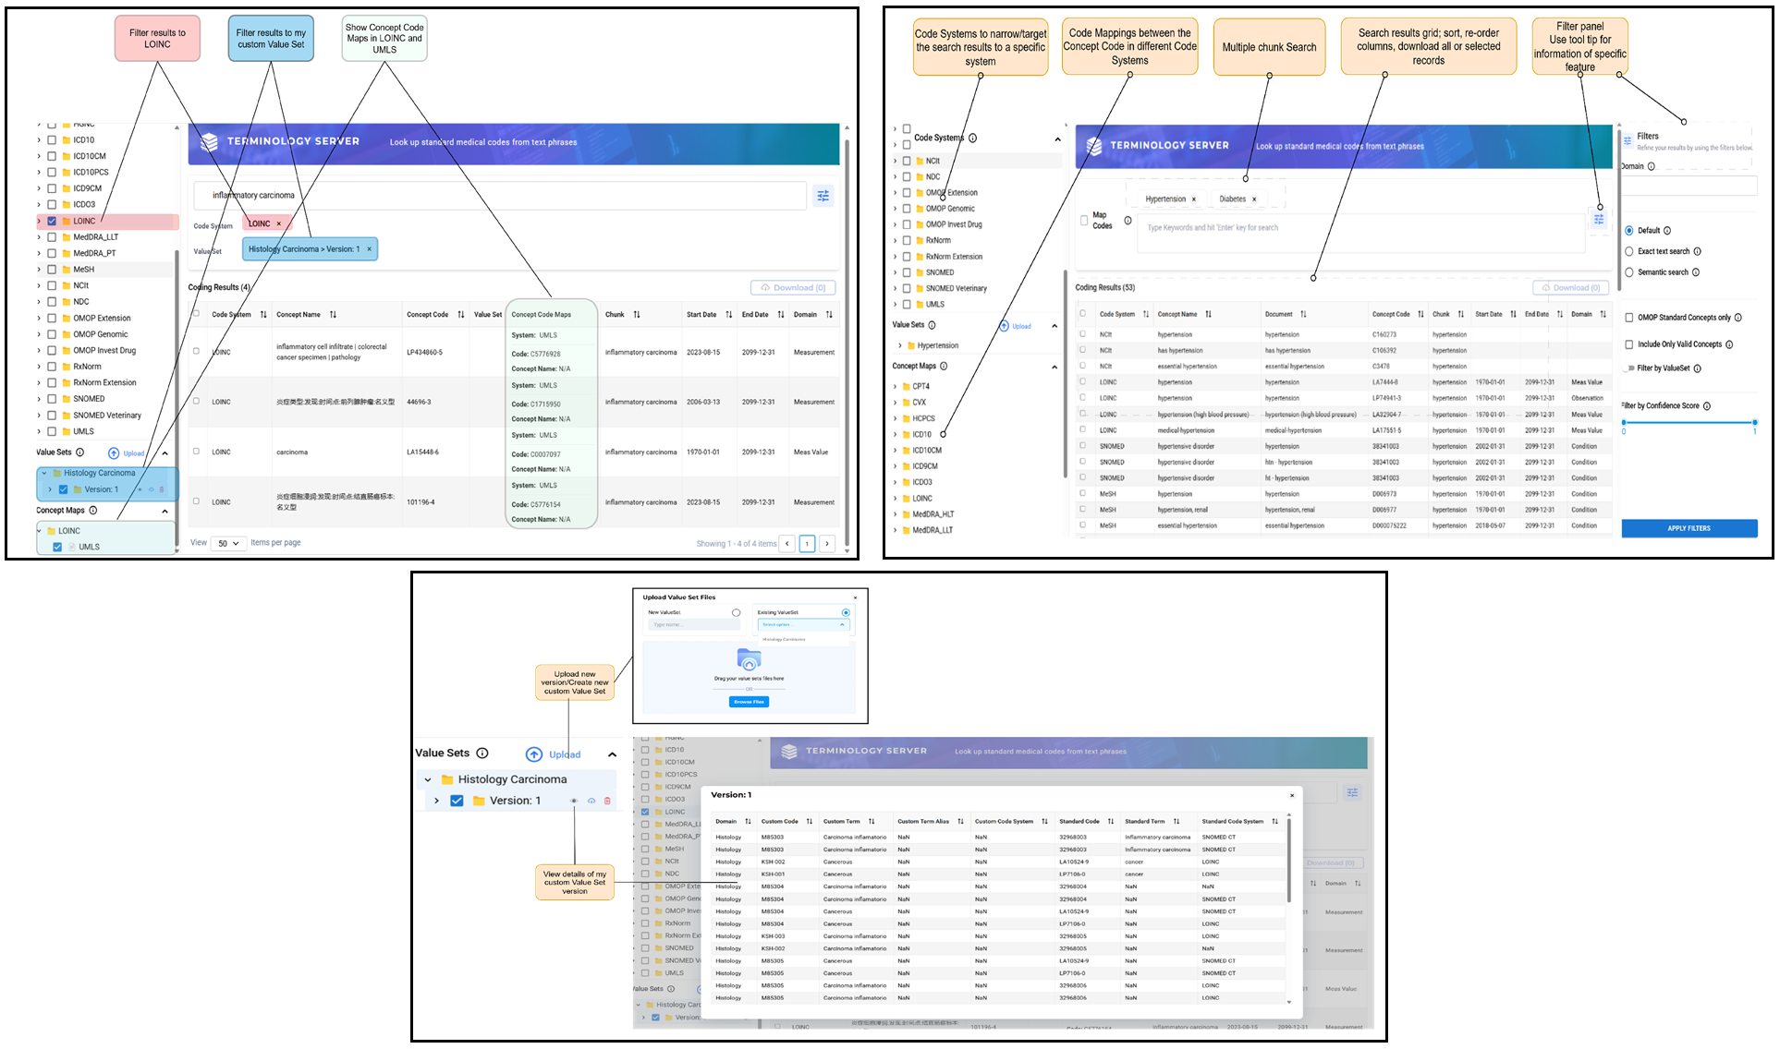Select New ValueSet radio in upload dialog
Image resolution: width=1780 pixels, height=1049 pixels.
(x=736, y=612)
